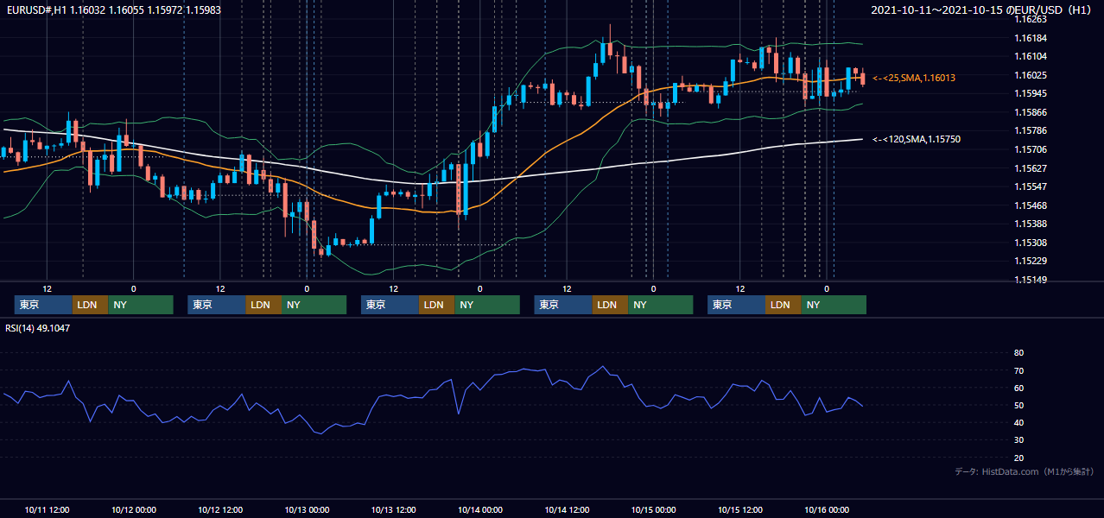Viewport: 1104px width, 518px height.
Task: Select the 10/13 00:00 time axis marker
Action: click(x=307, y=509)
